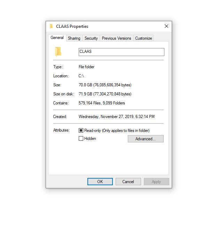Open Advanced attributes settings

[x=146, y=139]
